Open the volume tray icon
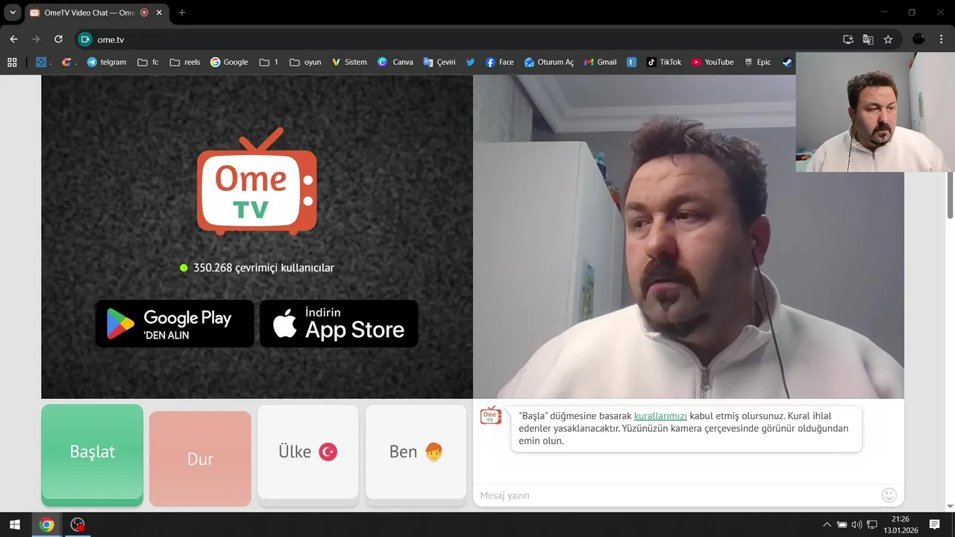The height and width of the screenshot is (537, 955). [x=857, y=525]
